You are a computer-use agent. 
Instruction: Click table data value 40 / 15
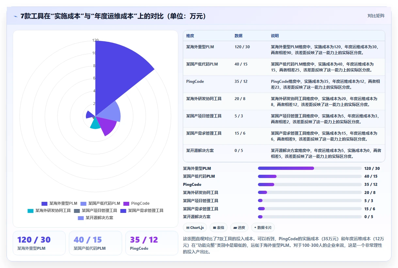[x=241, y=64]
